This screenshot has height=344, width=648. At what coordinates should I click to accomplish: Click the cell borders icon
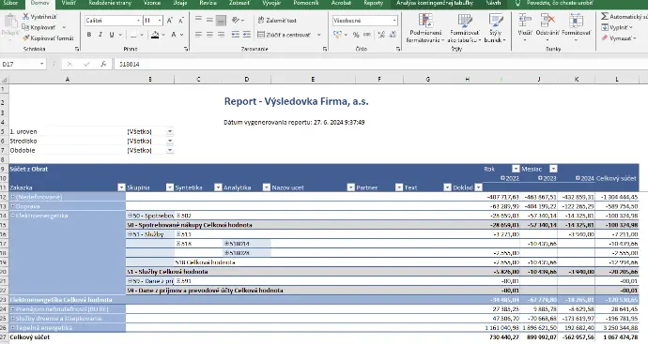133,35
